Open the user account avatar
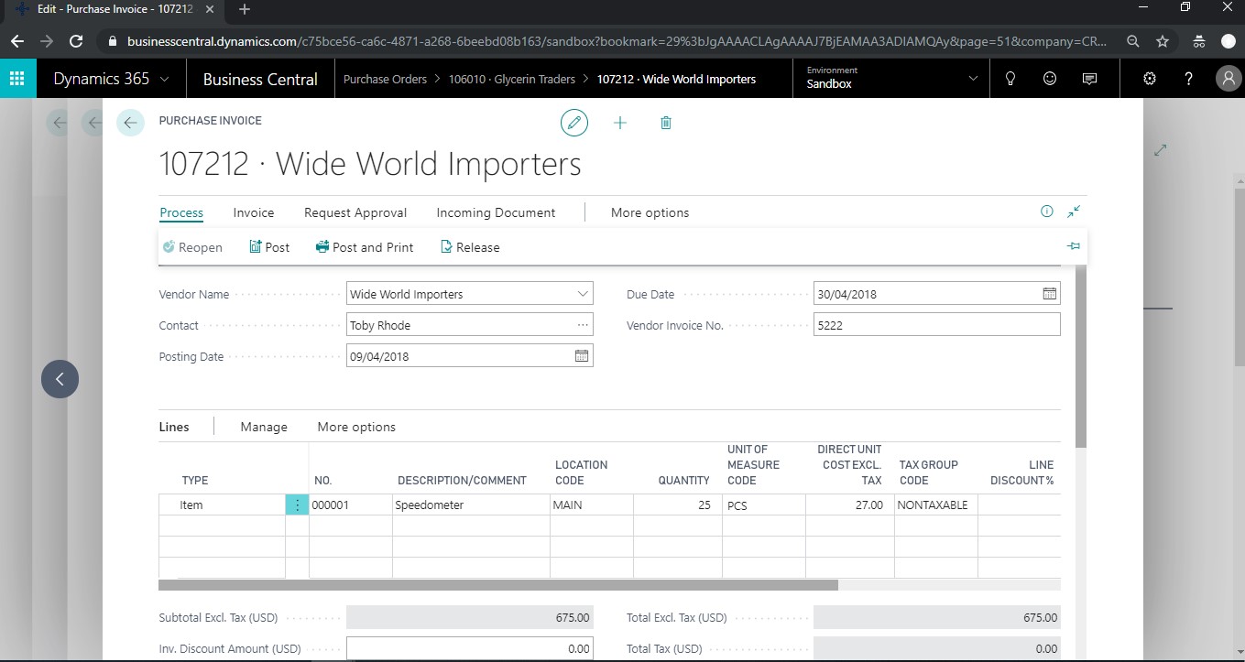Image resolution: width=1245 pixels, height=662 pixels. (x=1229, y=79)
